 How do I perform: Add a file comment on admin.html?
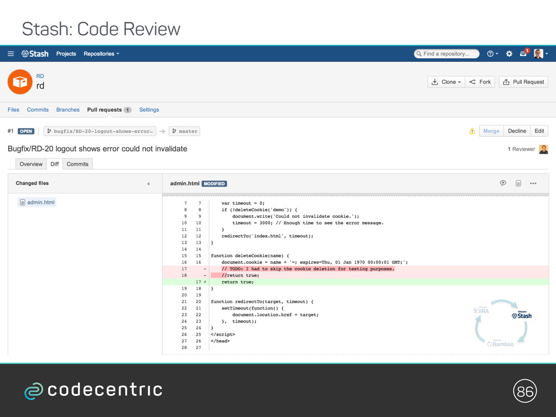(503, 184)
